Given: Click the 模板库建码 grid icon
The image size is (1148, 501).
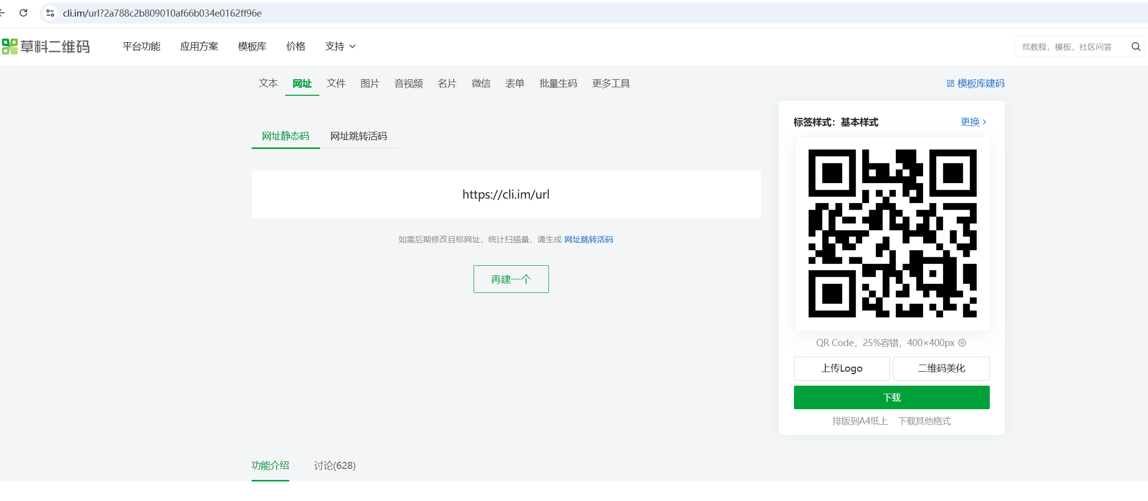Looking at the screenshot, I should pyautogui.click(x=950, y=84).
